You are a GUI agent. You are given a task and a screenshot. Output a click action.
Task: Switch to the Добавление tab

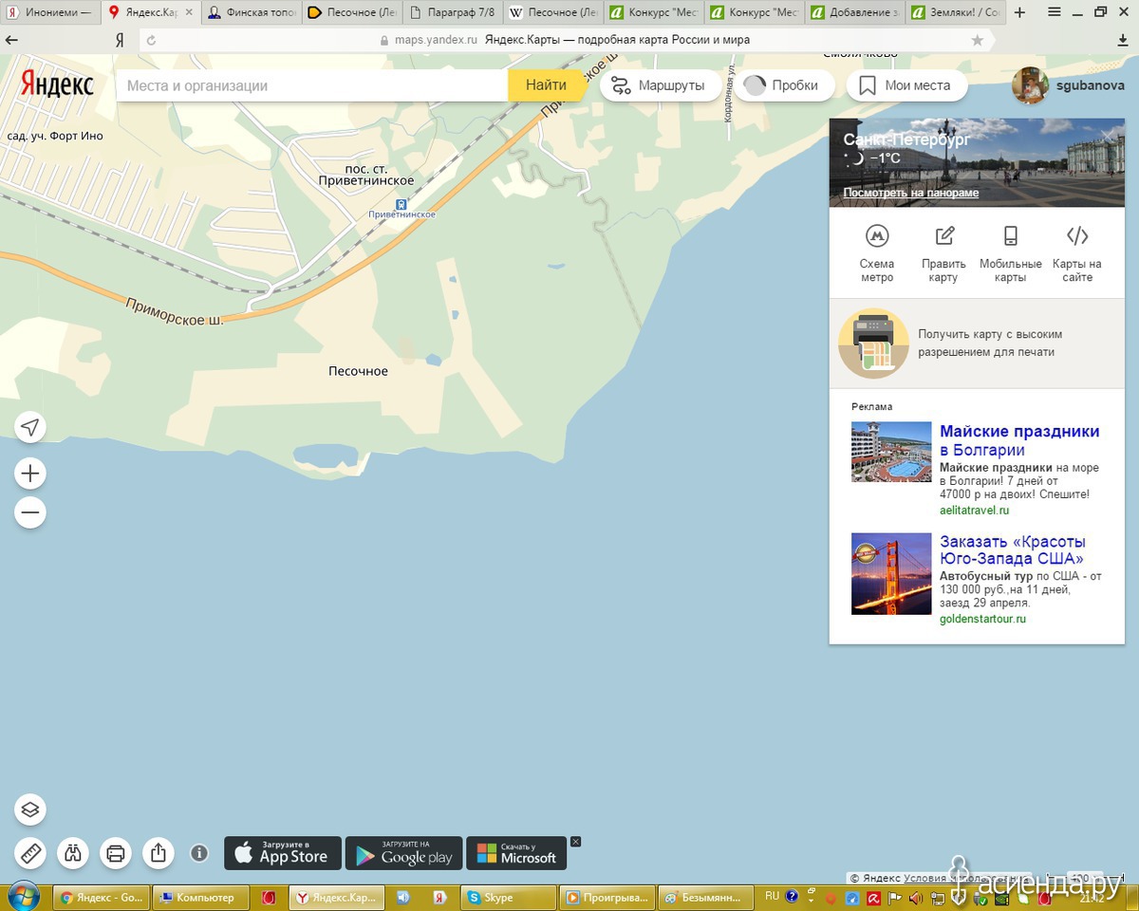[855, 12]
